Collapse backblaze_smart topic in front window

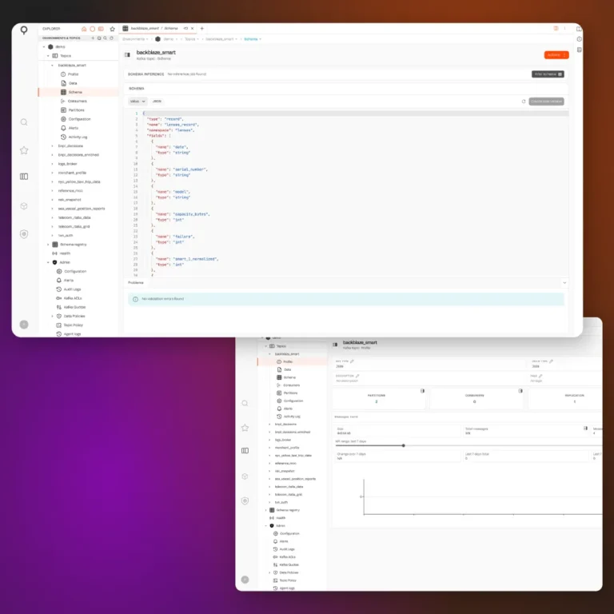point(53,66)
